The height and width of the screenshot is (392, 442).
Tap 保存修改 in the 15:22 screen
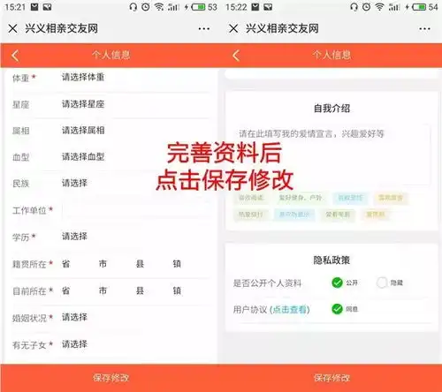pyautogui.click(x=331, y=378)
